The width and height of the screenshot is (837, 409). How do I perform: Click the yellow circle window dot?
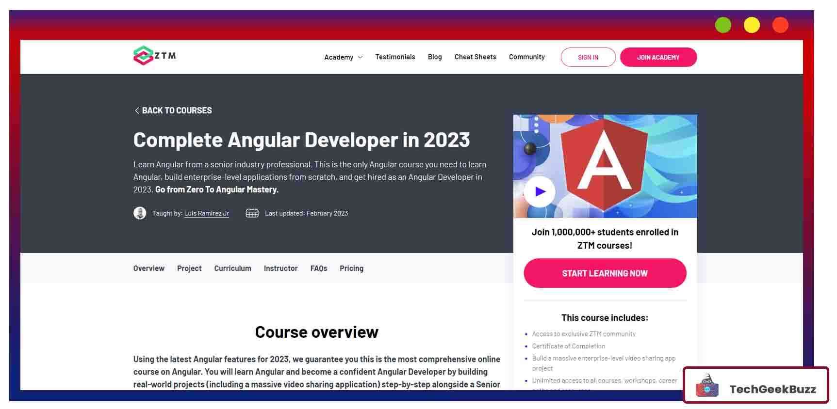click(x=752, y=25)
